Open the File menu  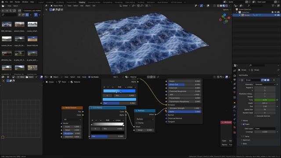tap(7, 2)
